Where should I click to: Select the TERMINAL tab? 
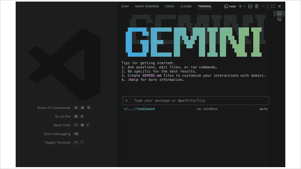coord(205,6)
